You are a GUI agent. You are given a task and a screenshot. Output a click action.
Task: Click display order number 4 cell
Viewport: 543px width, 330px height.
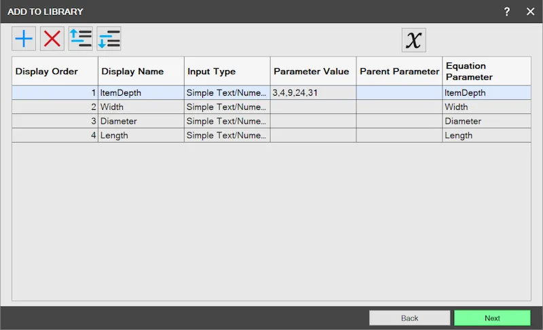pyautogui.click(x=55, y=135)
